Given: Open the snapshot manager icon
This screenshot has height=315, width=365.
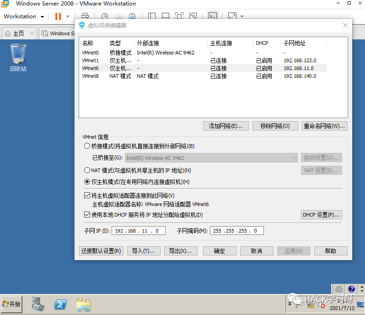Looking at the screenshot, I should (132, 16).
